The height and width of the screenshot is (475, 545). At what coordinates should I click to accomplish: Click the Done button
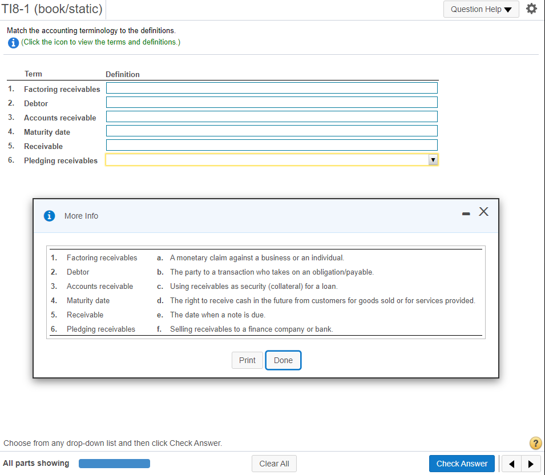pyautogui.click(x=283, y=360)
